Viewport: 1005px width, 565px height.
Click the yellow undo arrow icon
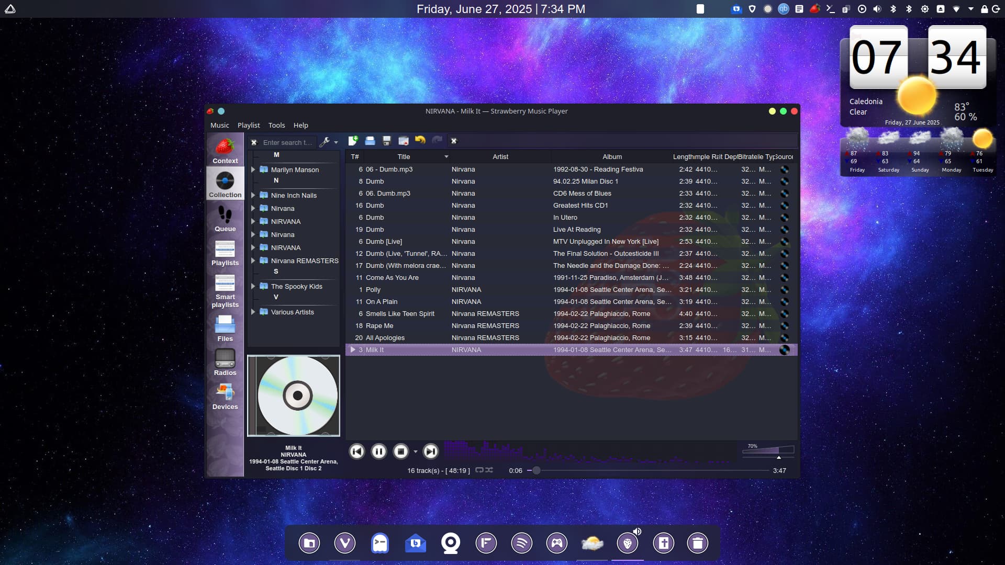[420, 140]
